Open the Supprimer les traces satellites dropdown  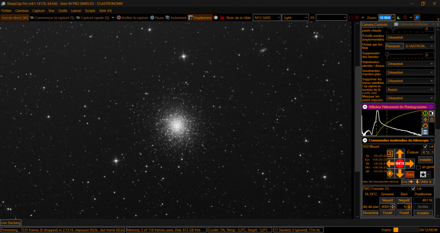click(410, 81)
